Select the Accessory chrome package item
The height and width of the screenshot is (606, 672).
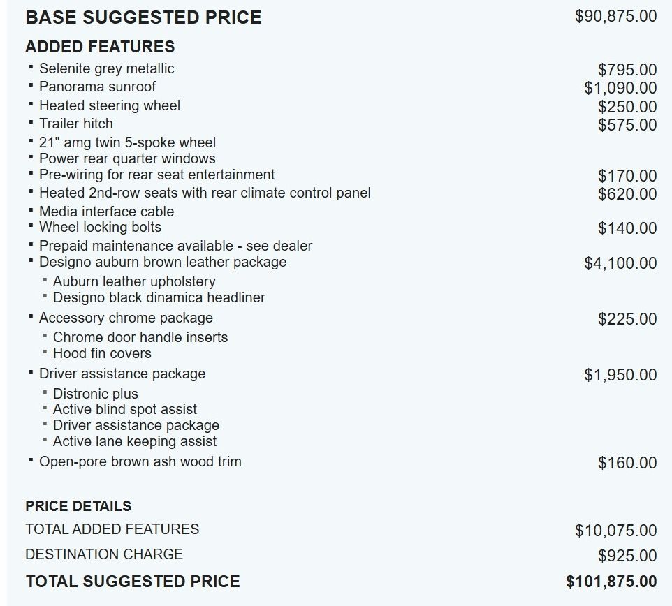(x=126, y=318)
